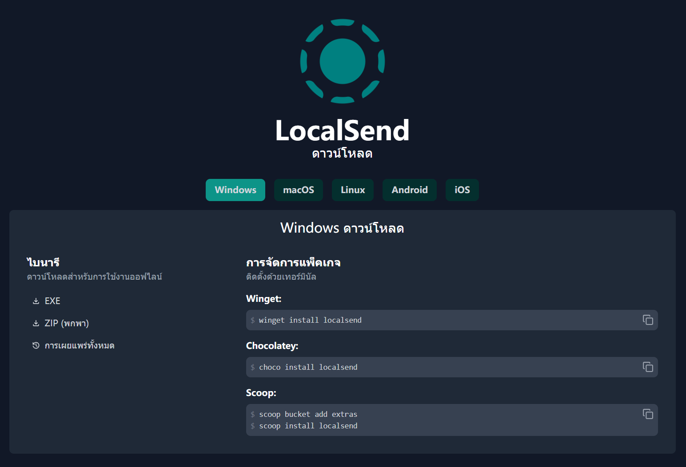Click the LocalSend teal circular logo
This screenshot has height=467, width=686.
tap(342, 61)
